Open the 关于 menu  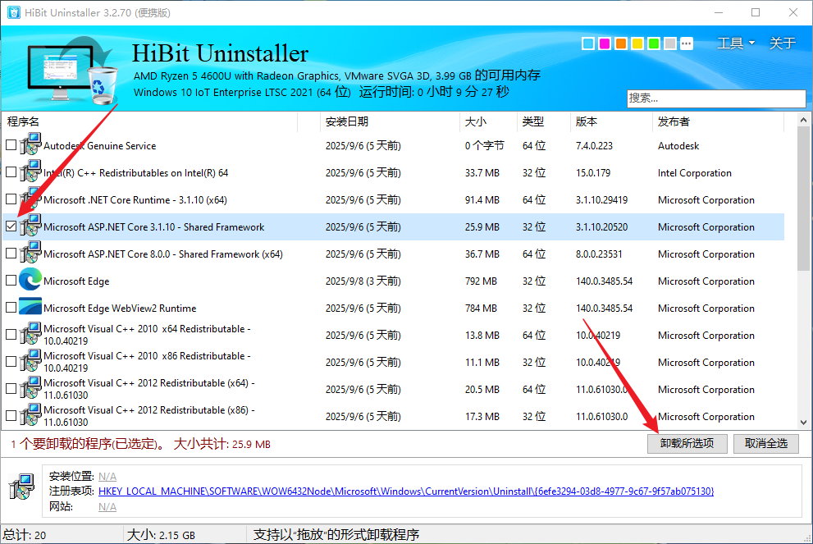tap(783, 43)
